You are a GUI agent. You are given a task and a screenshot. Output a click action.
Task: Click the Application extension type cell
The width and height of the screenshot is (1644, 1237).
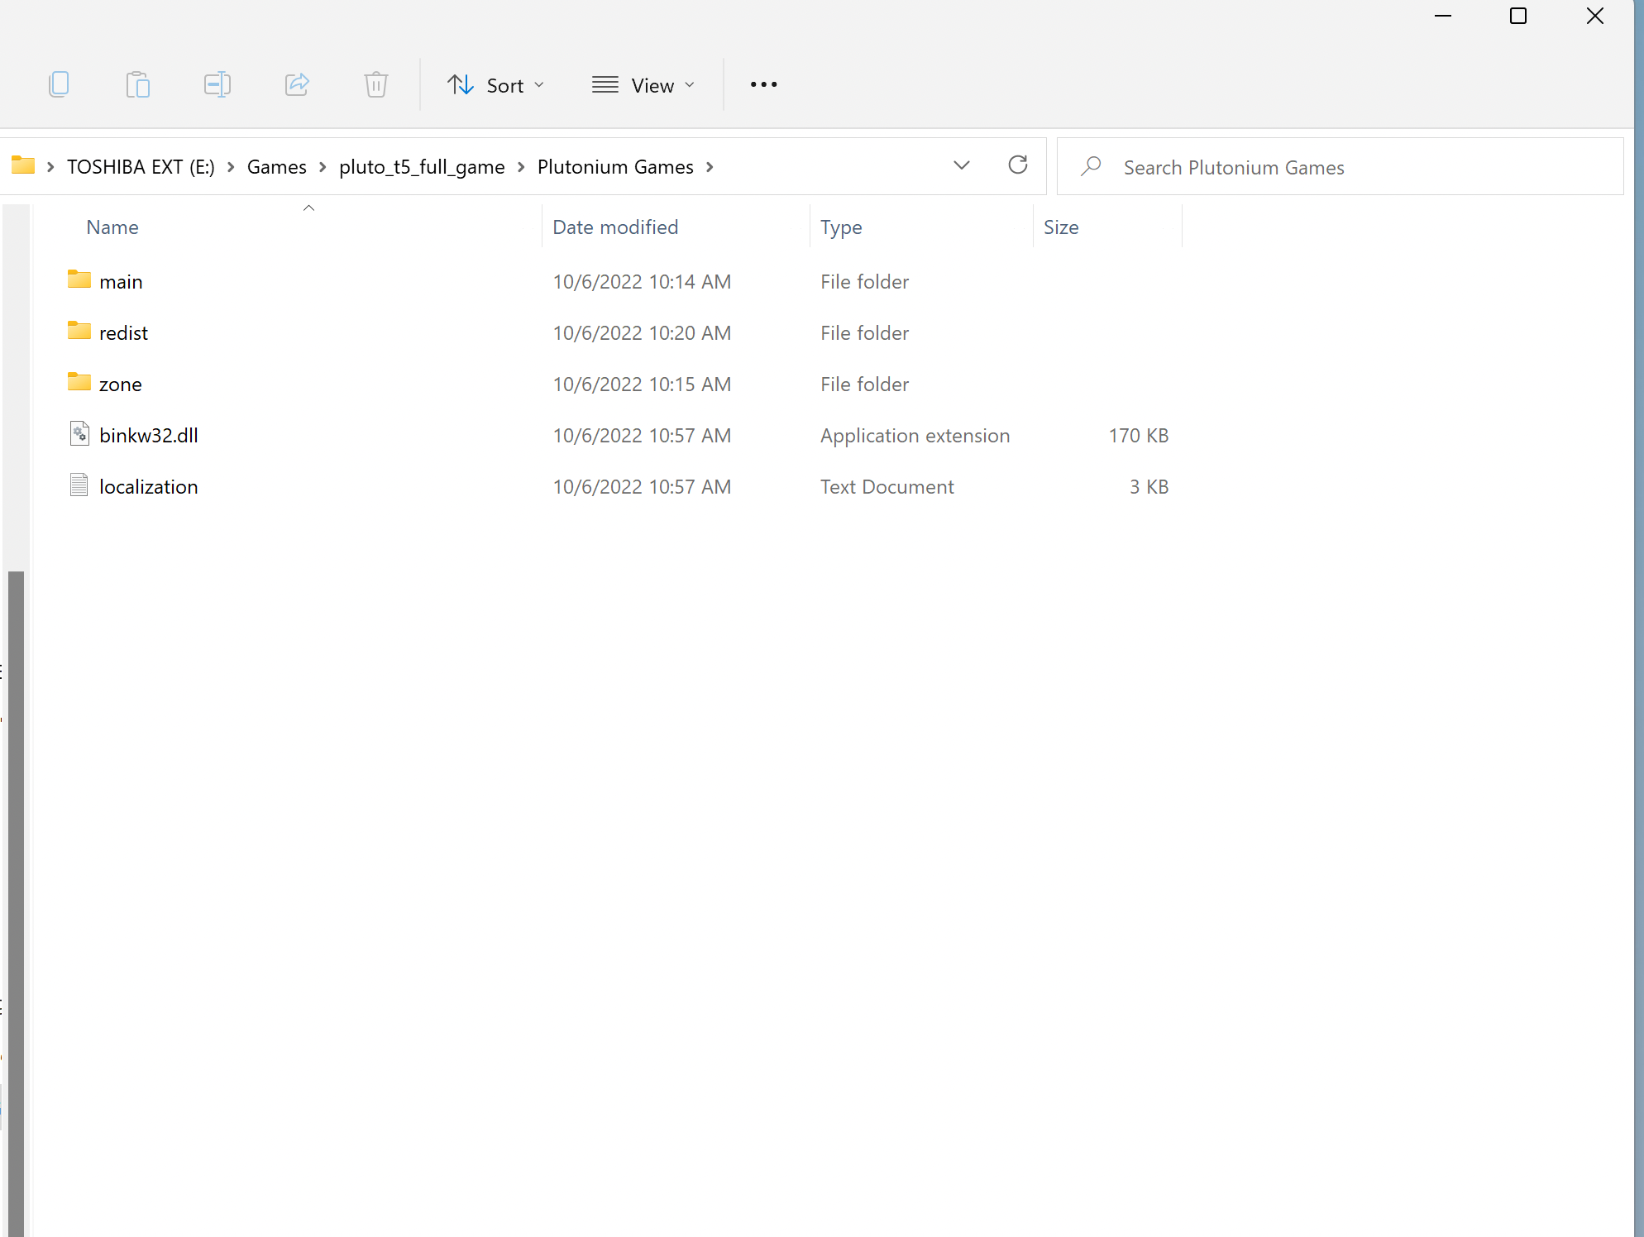point(915,436)
